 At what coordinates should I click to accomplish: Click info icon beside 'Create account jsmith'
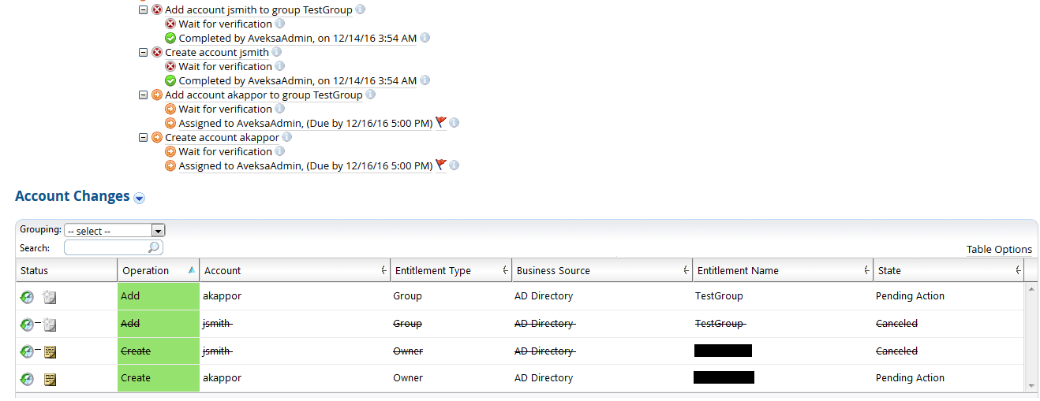click(276, 52)
